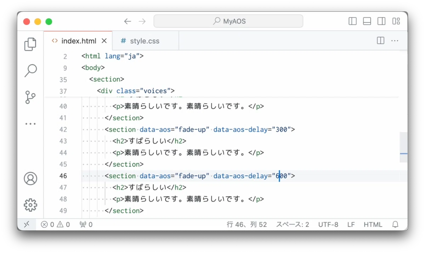Screen dimensions: 425x253
Task: Click the MyAOS command center search box
Action: click(228, 21)
